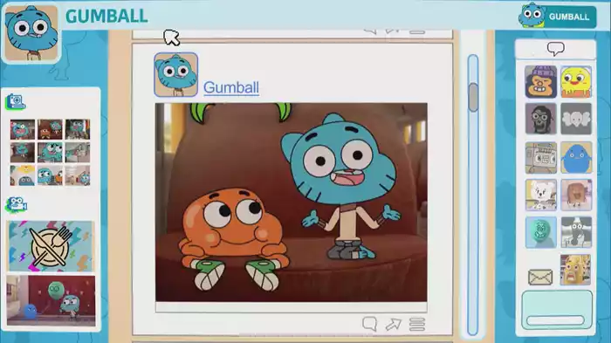Click the GUMBALL account button in top right
Viewport: 611px width, 343px height.
point(557,17)
